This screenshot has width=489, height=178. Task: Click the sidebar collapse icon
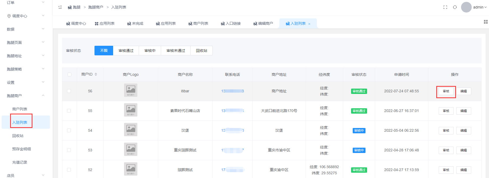pyautogui.click(x=60, y=7)
